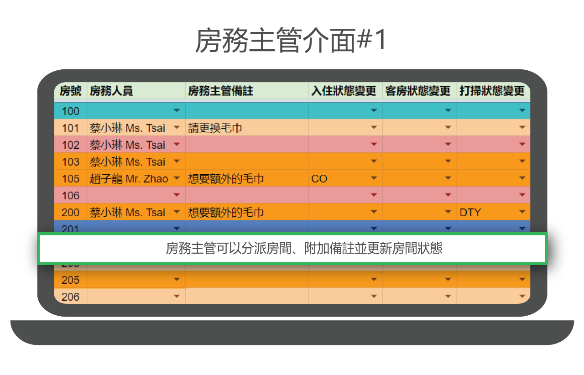The image size is (584, 375).
Task: Open 客房狀態變更 dropdown for room 106
Action: pos(448,195)
